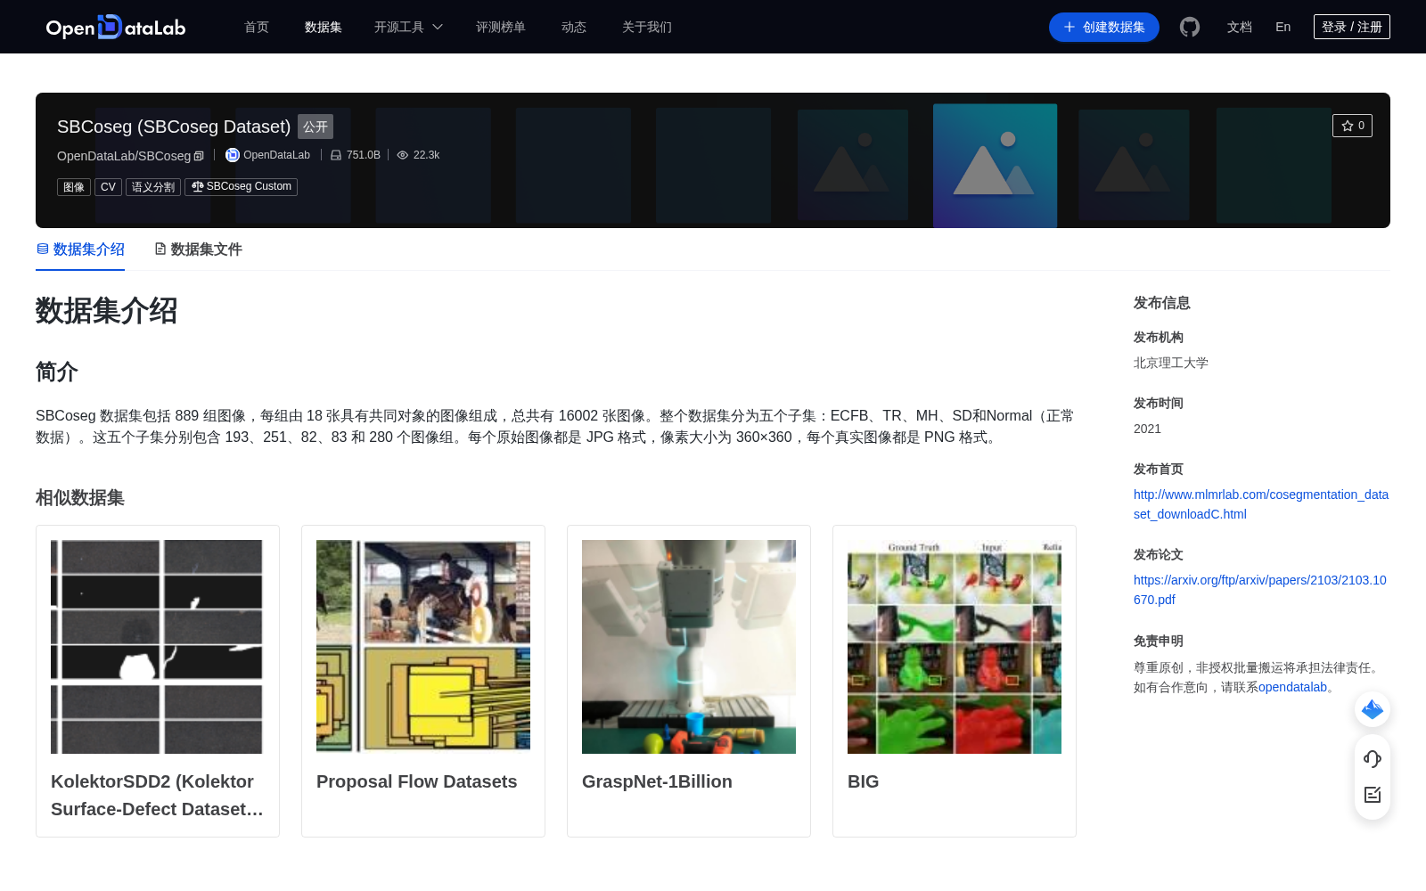
Task: Click the 22.3k views eye icon
Action: 403,155
